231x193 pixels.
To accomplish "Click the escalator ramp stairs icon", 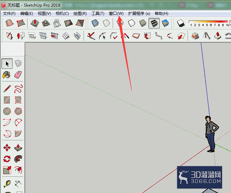I will point(77,36).
